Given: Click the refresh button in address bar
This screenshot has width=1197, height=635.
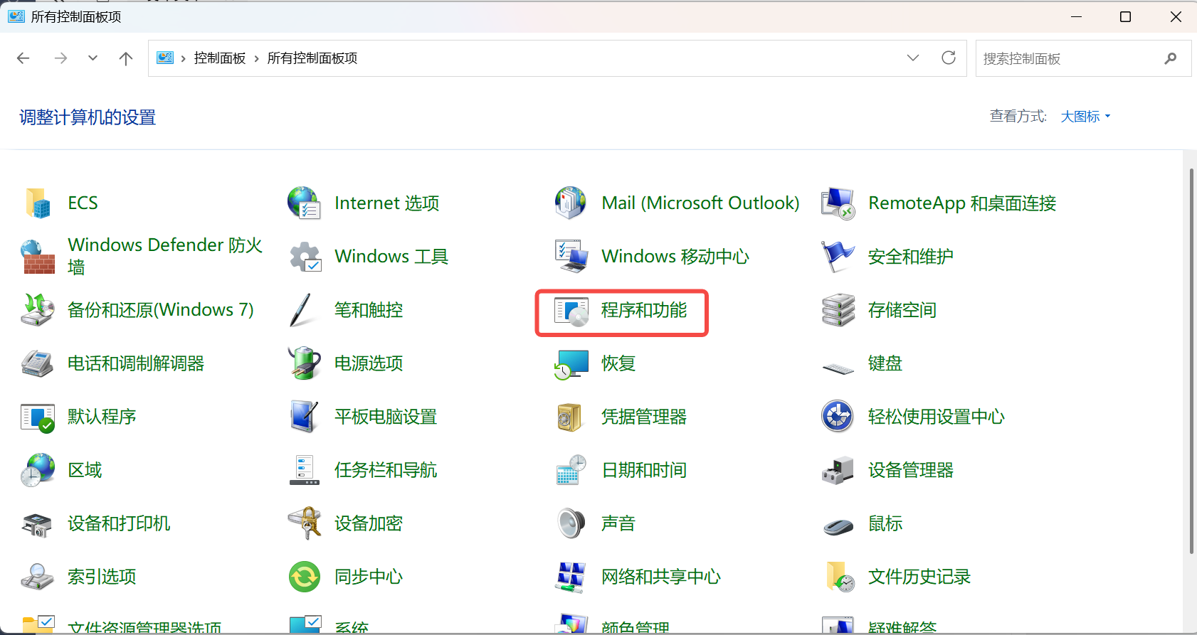Looking at the screenshot, I should 949,58.
